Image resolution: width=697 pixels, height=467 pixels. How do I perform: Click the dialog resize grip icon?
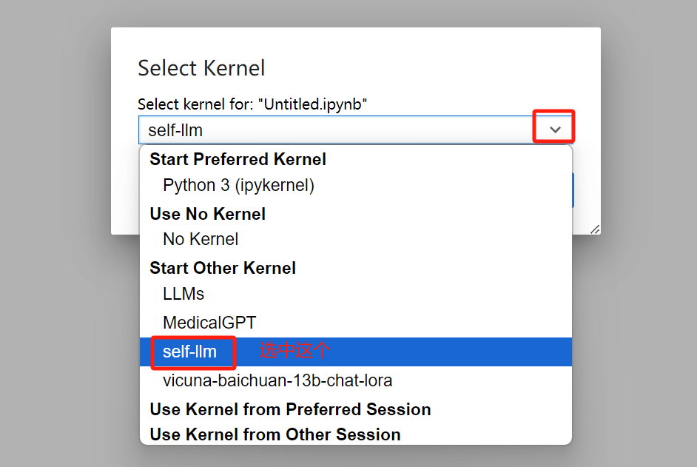click(595, 229)
